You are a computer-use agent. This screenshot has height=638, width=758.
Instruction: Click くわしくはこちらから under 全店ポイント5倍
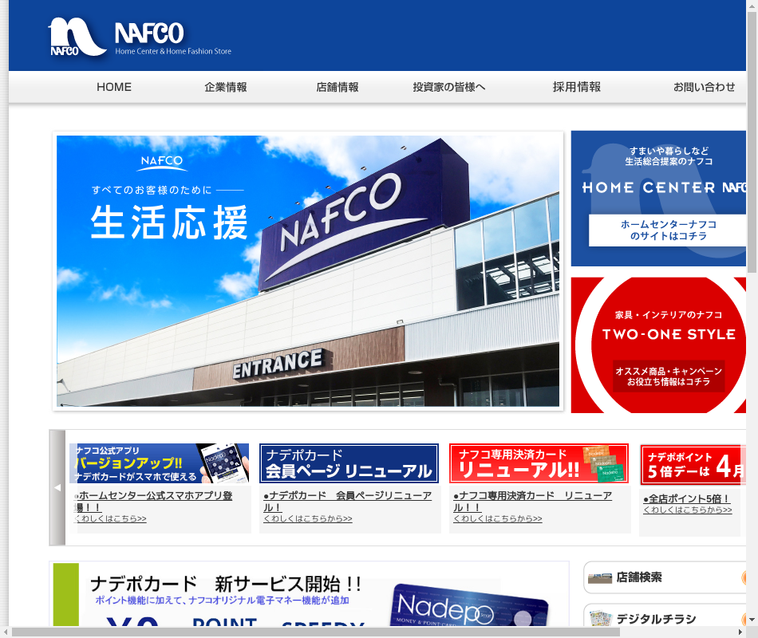click(x=688, y=510)
